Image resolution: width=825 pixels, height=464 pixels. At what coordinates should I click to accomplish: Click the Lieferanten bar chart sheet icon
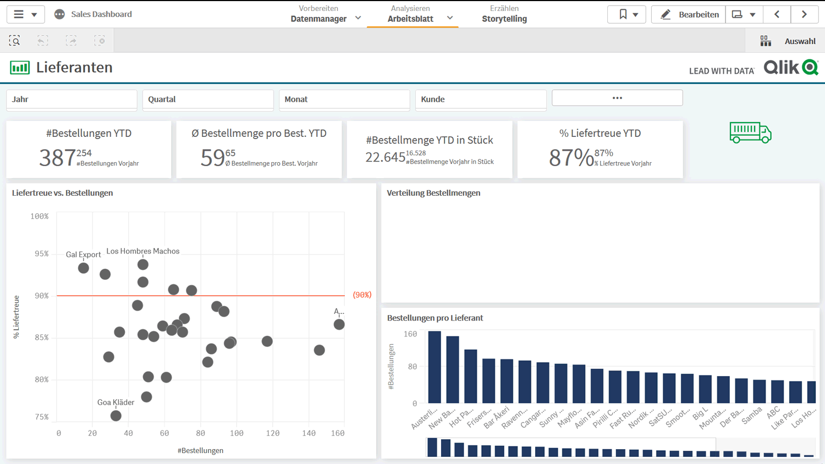pos(20,68)
